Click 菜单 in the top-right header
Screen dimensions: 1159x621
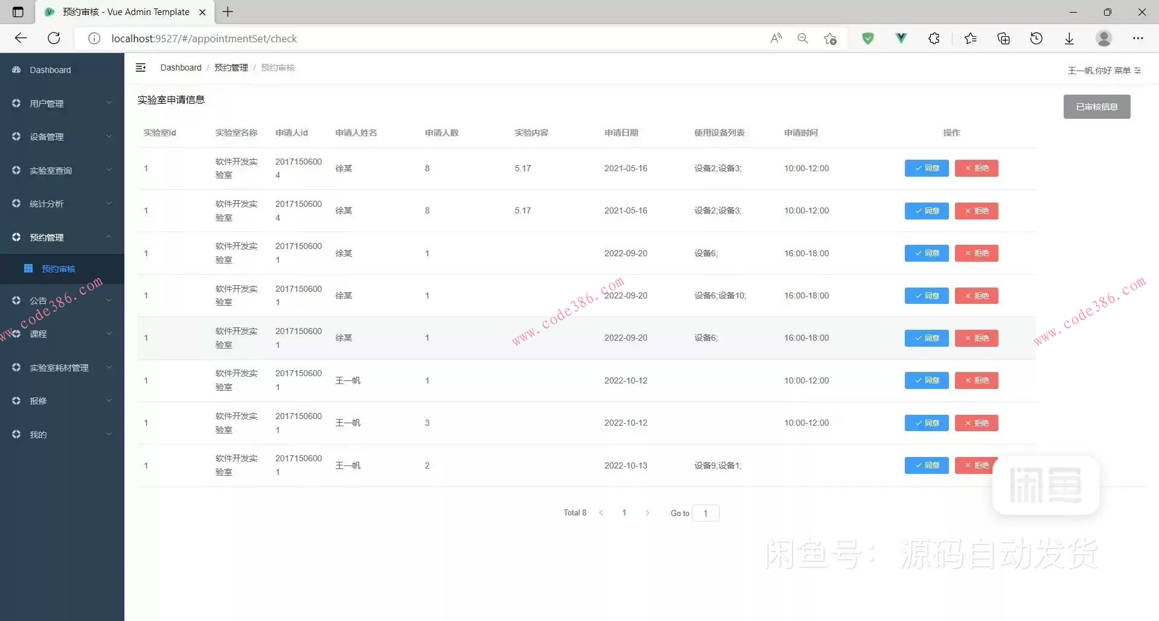tap(1123, 71)
